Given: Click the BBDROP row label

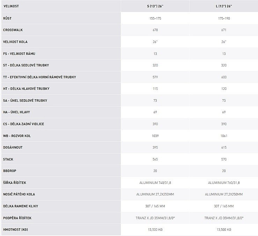Looking at the screenshot, I should (x=9, y=171).
